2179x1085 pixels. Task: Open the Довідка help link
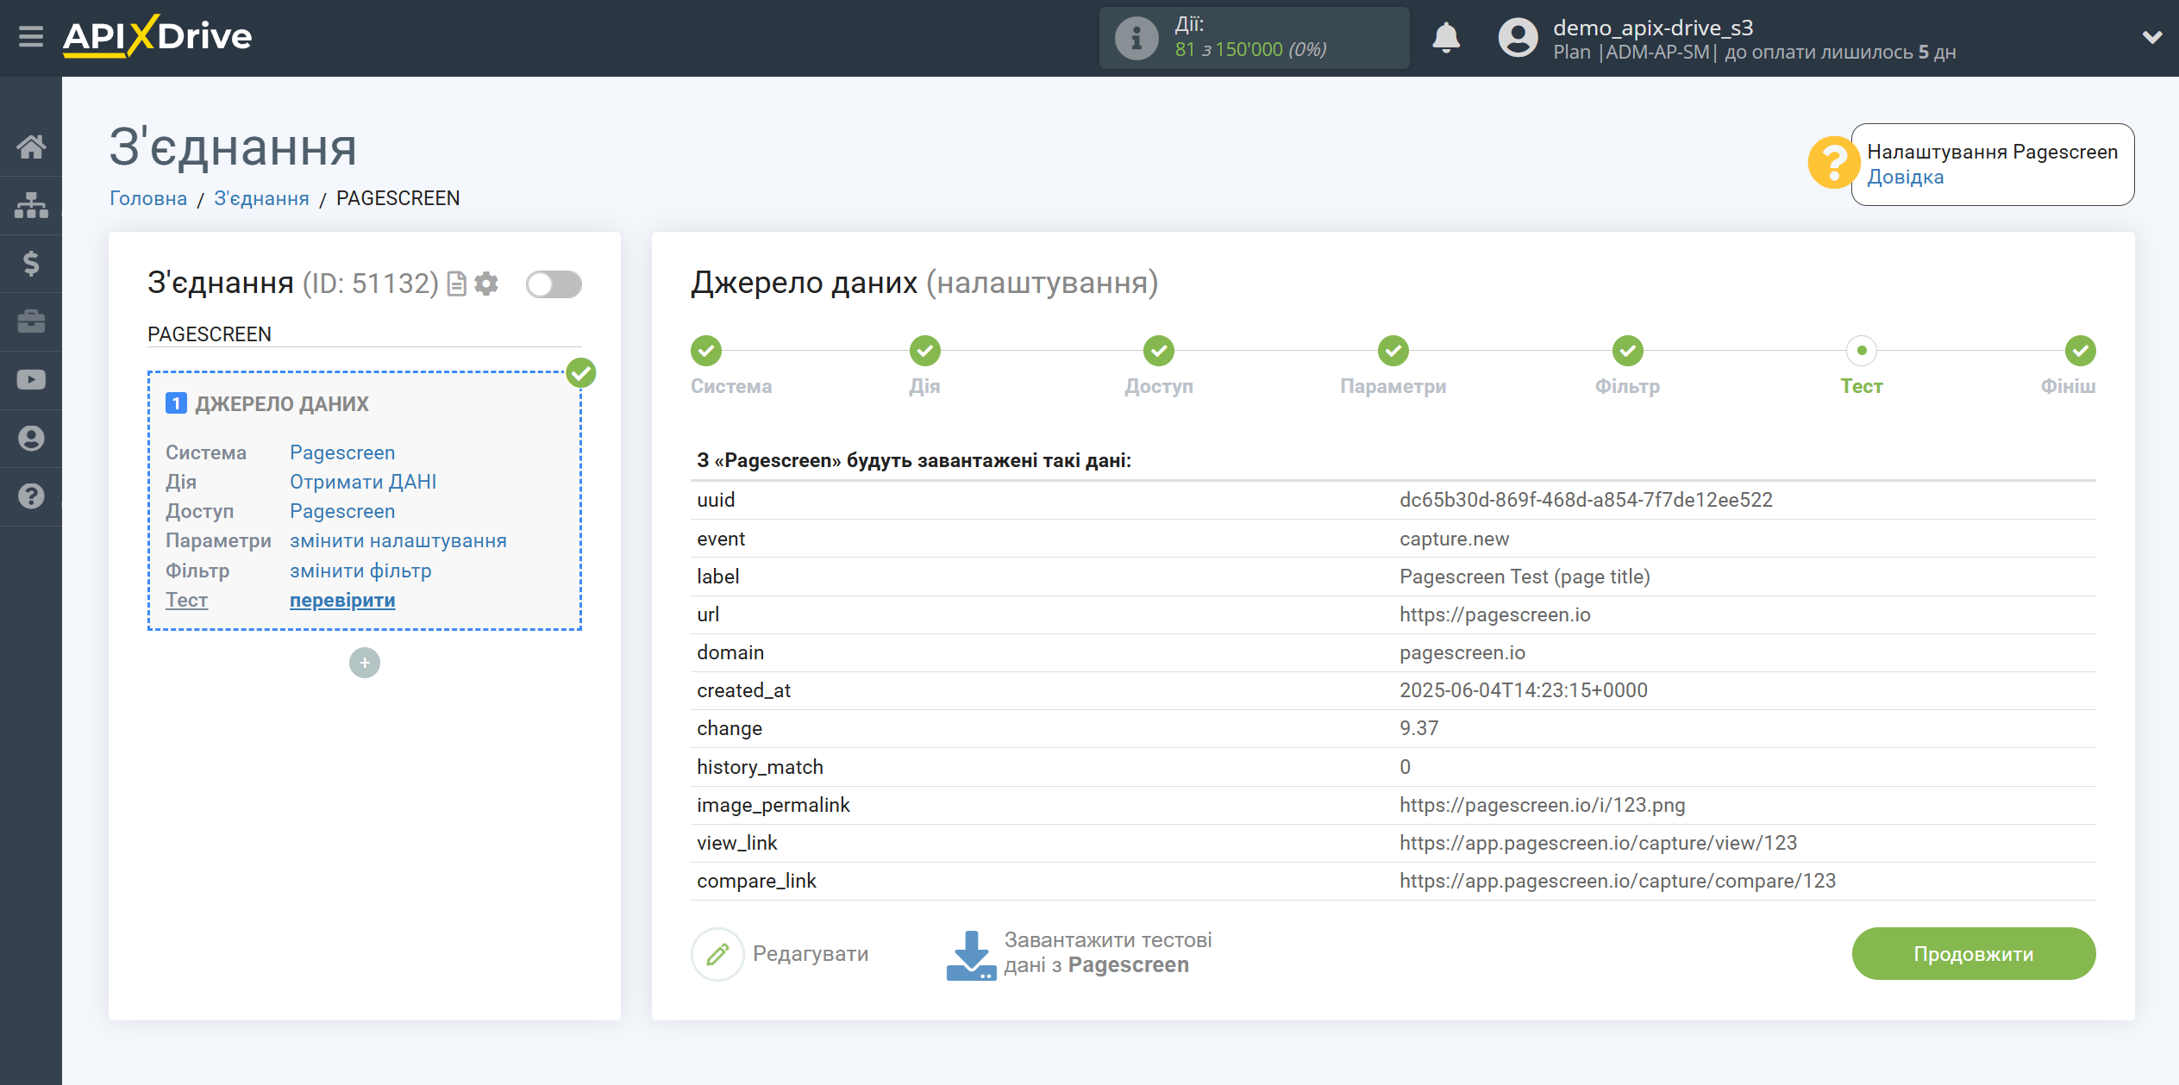1905,177
